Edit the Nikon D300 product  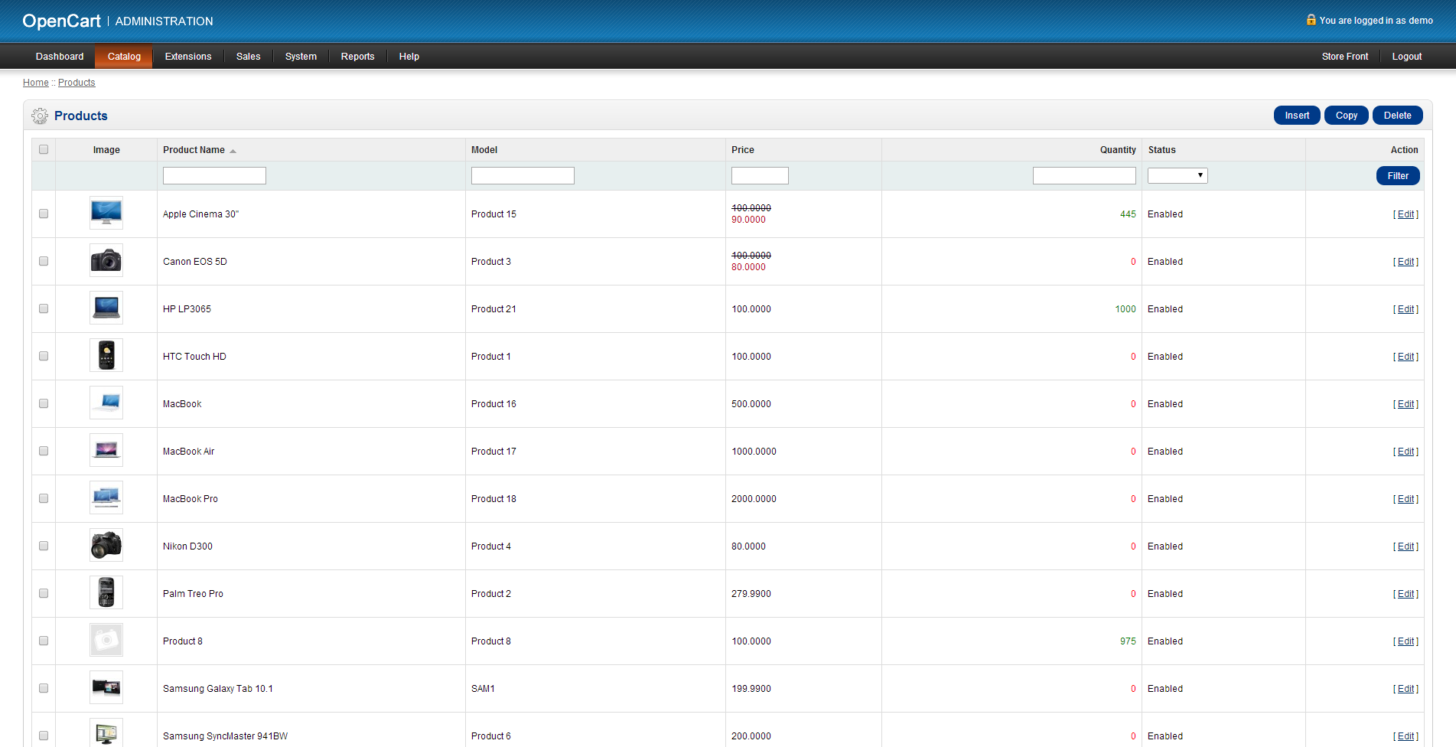click(x=1406, y=546)
